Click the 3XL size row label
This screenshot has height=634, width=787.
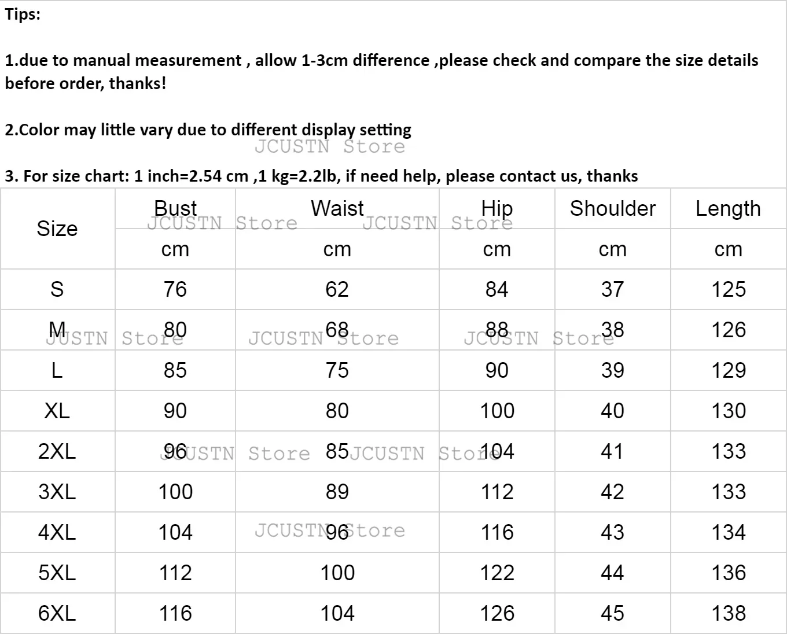point(57,492)
